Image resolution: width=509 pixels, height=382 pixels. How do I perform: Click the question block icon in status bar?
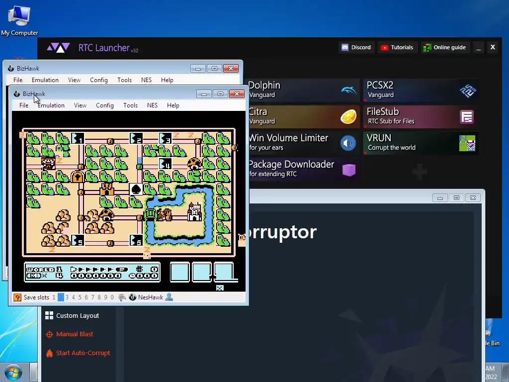click(x=17, y=297)
